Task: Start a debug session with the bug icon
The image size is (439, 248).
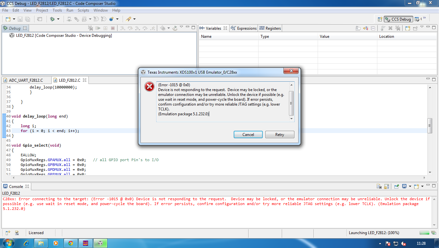Action: pyautogui.click(x=53, y=19)
